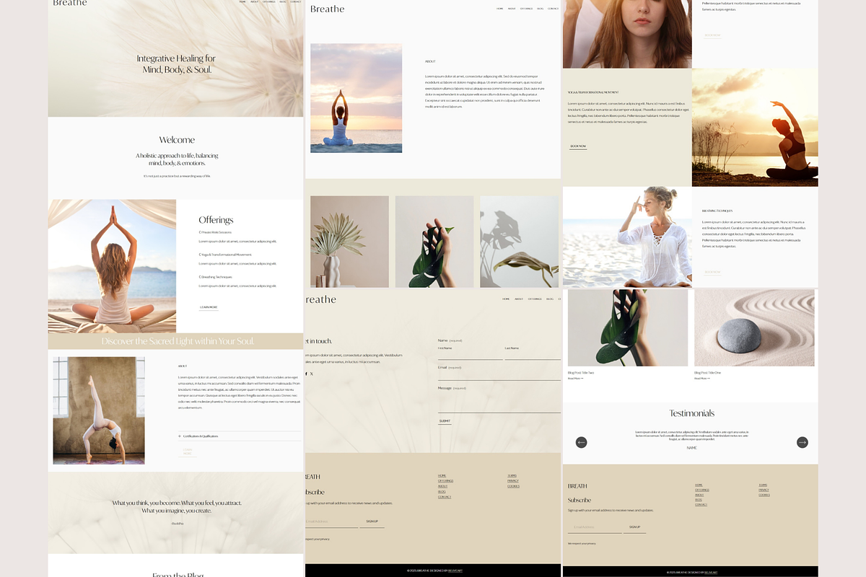866x577 pixels.
Task: Click faded BOOK NOW under Breathing Techniques
Action: [x=712, y=273]
